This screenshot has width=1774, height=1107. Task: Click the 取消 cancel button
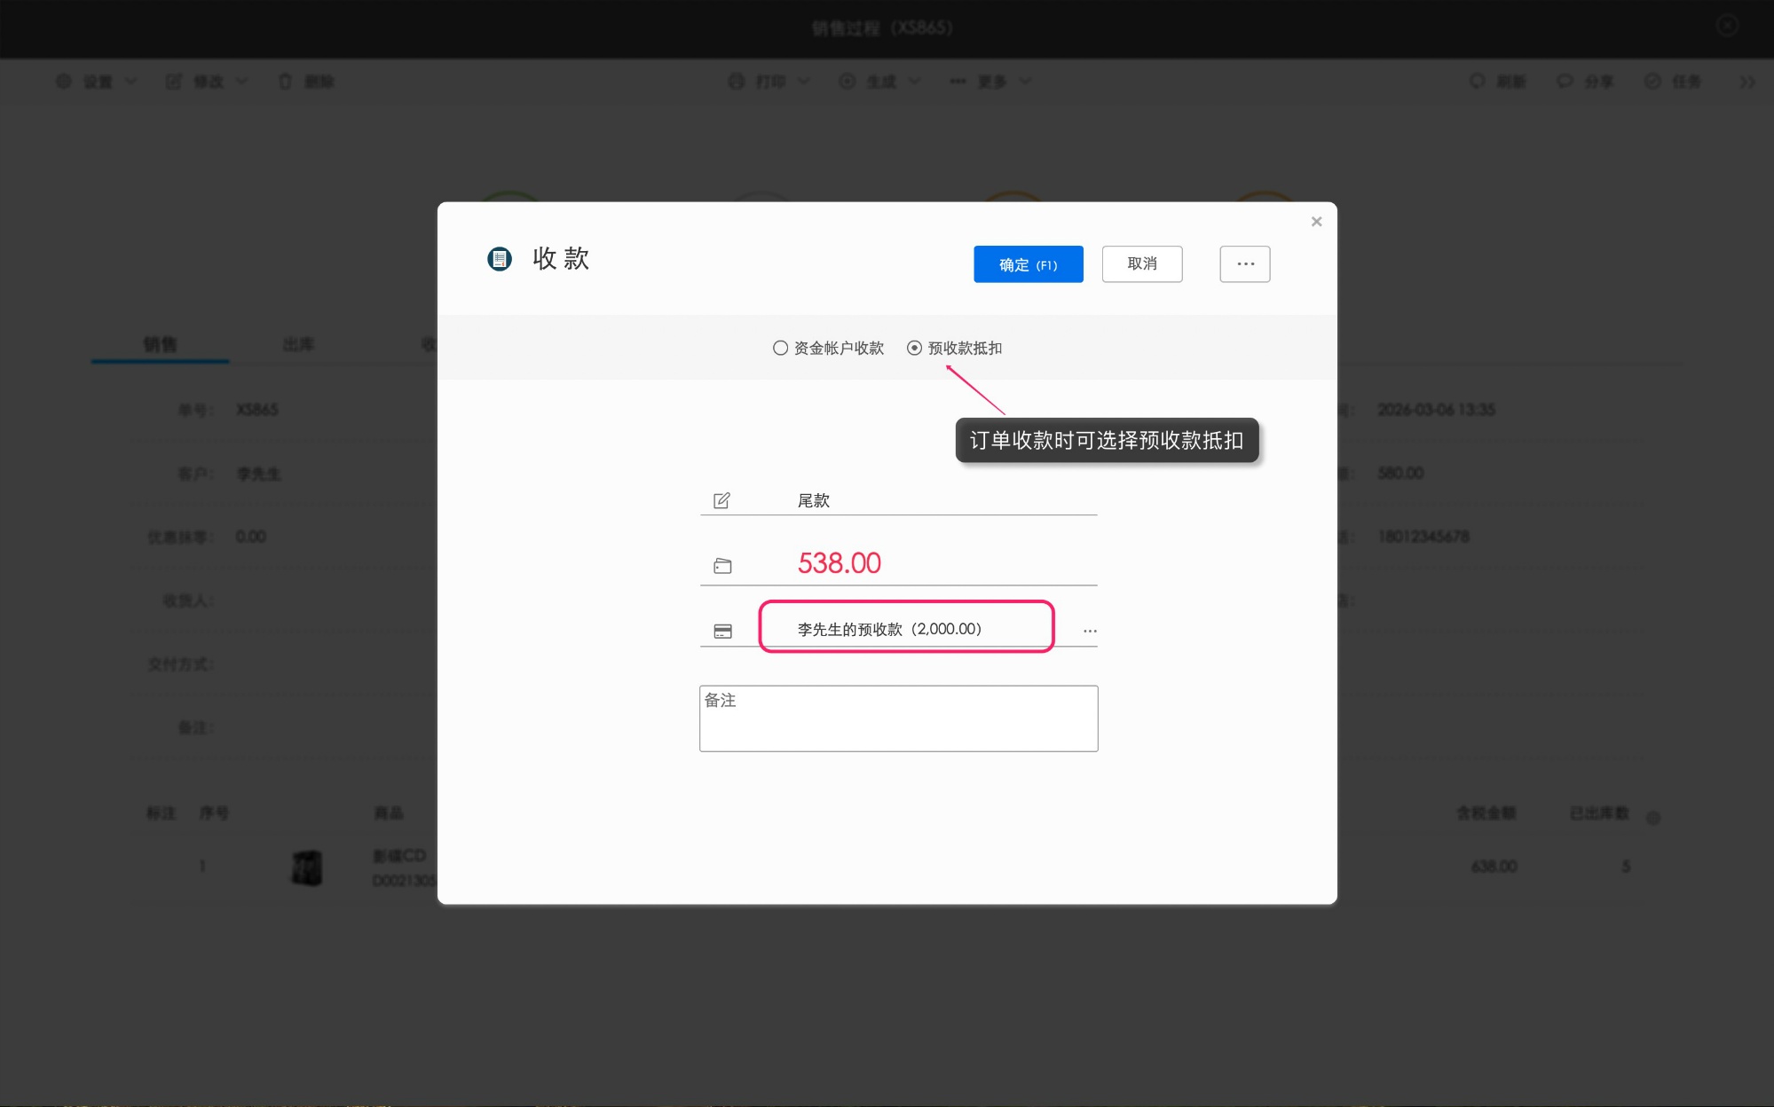[x=1142, y=264]
